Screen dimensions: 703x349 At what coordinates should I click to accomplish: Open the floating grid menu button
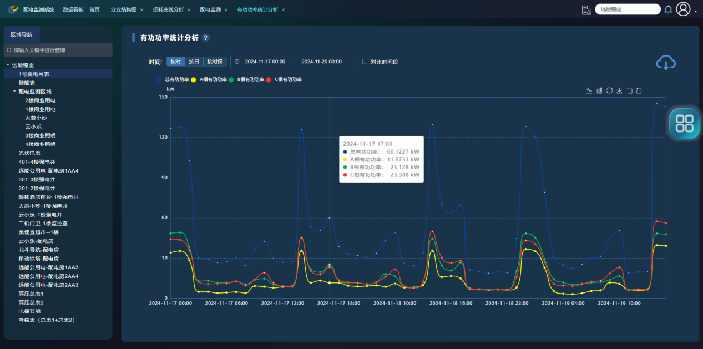coord(685,123)
